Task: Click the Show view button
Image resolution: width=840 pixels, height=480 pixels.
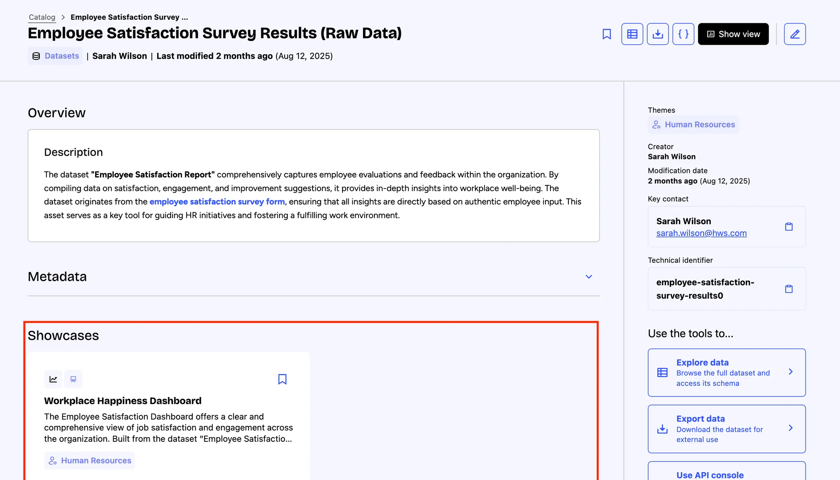Action: (733, 34)
